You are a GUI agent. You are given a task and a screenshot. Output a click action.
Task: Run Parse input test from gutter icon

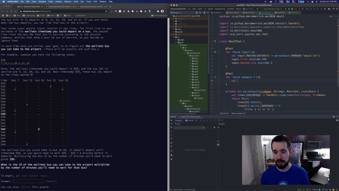(215, 52)
